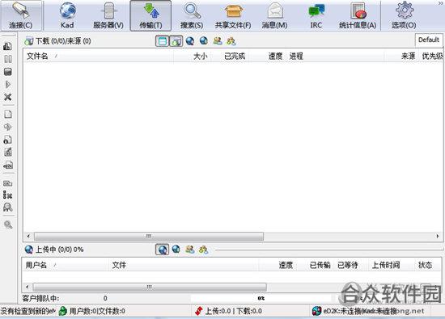Click the 0% queue progress bar
445x319 pixels.
(x=261, y=298)
